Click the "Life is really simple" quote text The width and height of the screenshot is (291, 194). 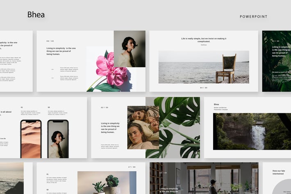click(x=204, y=40)
